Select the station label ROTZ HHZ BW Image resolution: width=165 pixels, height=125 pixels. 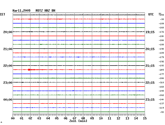[45, 11]
